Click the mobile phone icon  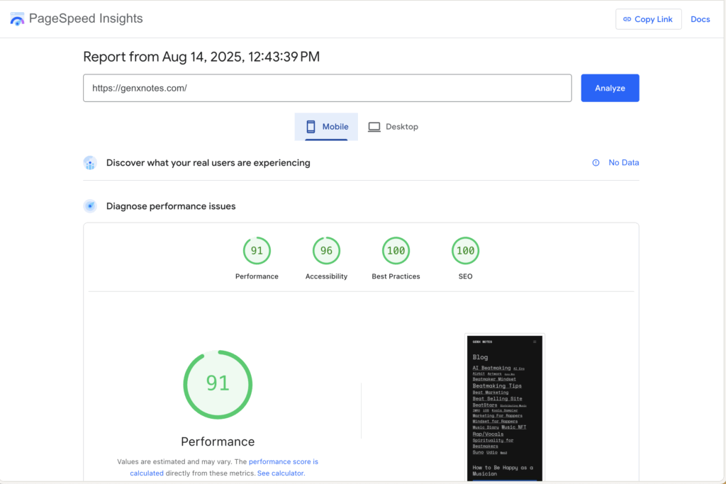[x=311, y=127]
